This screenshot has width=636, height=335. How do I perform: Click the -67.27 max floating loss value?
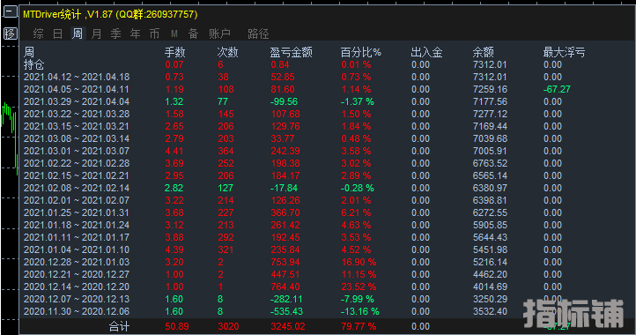pos(557,89)
